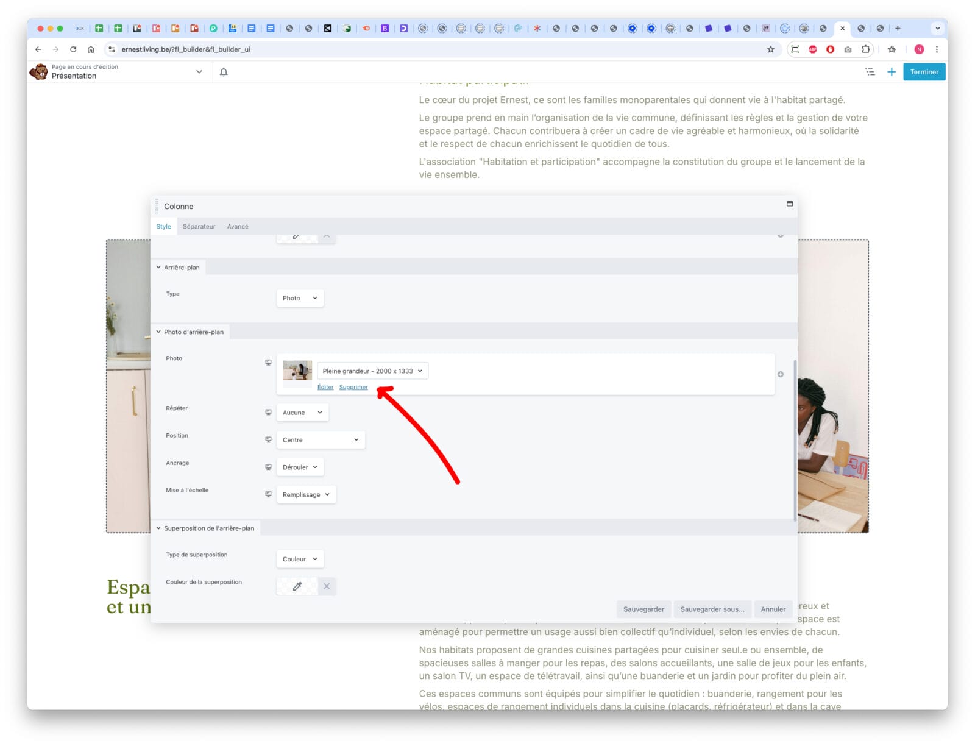Click the Supprimer link under the photo
Screen dimensions: 975x746
click(353, 388)
